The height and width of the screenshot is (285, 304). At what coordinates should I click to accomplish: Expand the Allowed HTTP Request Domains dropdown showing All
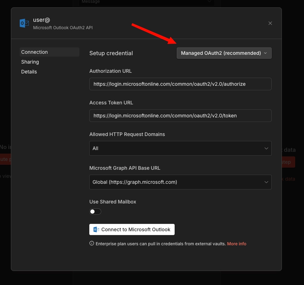pyautogui.click(x=180, y=148)
